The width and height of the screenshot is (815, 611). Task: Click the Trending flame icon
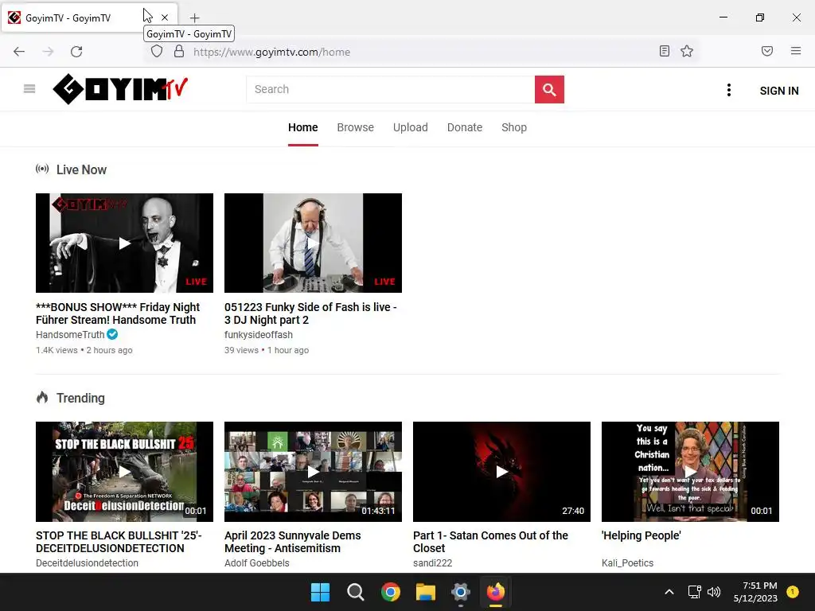tap(42, 398)
